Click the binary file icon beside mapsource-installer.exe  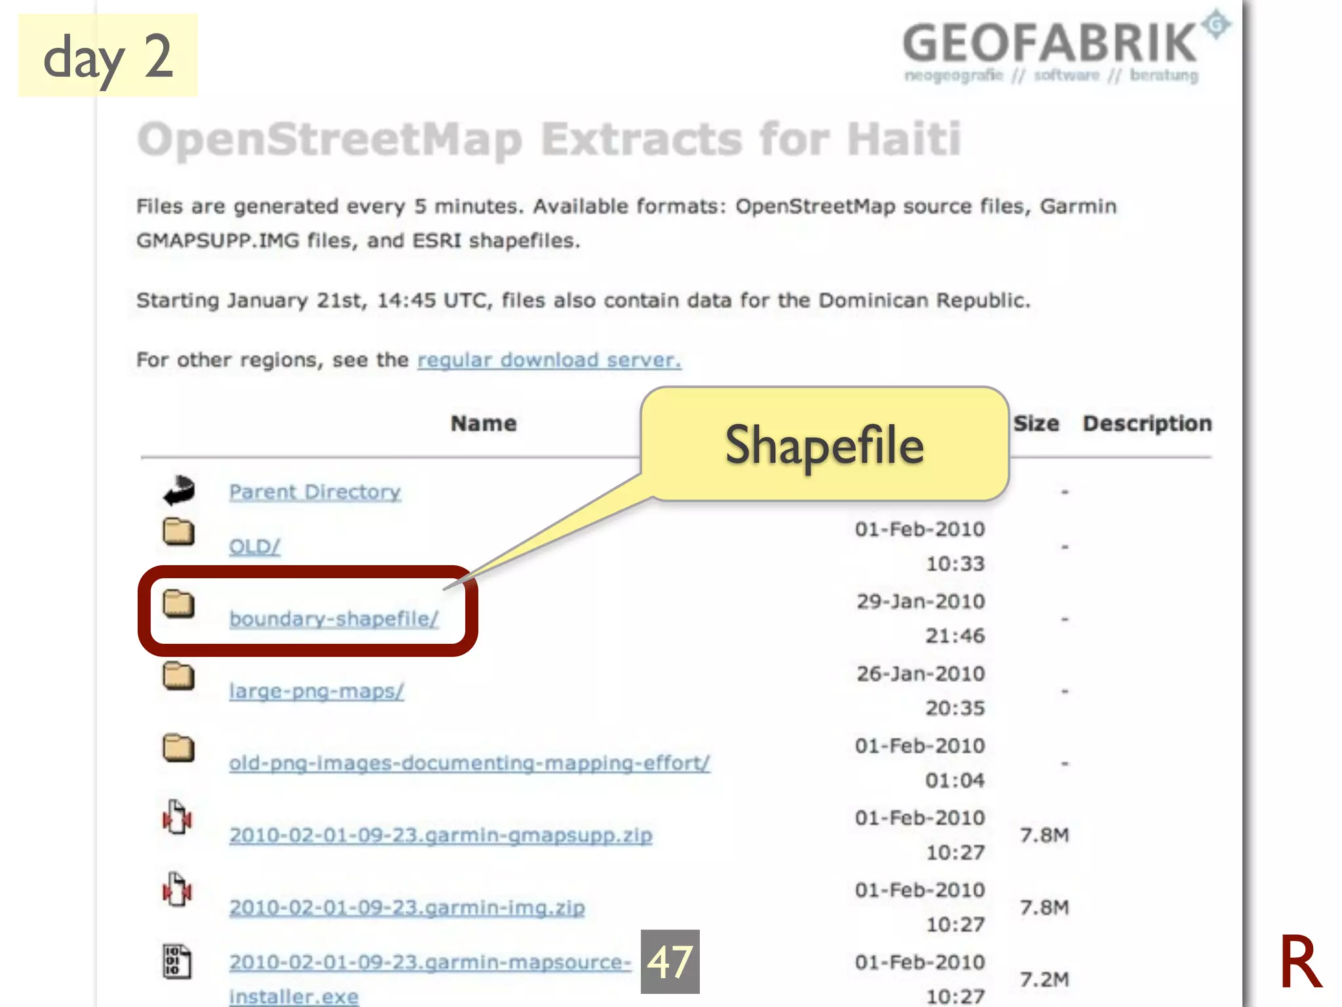pos(177,961)
